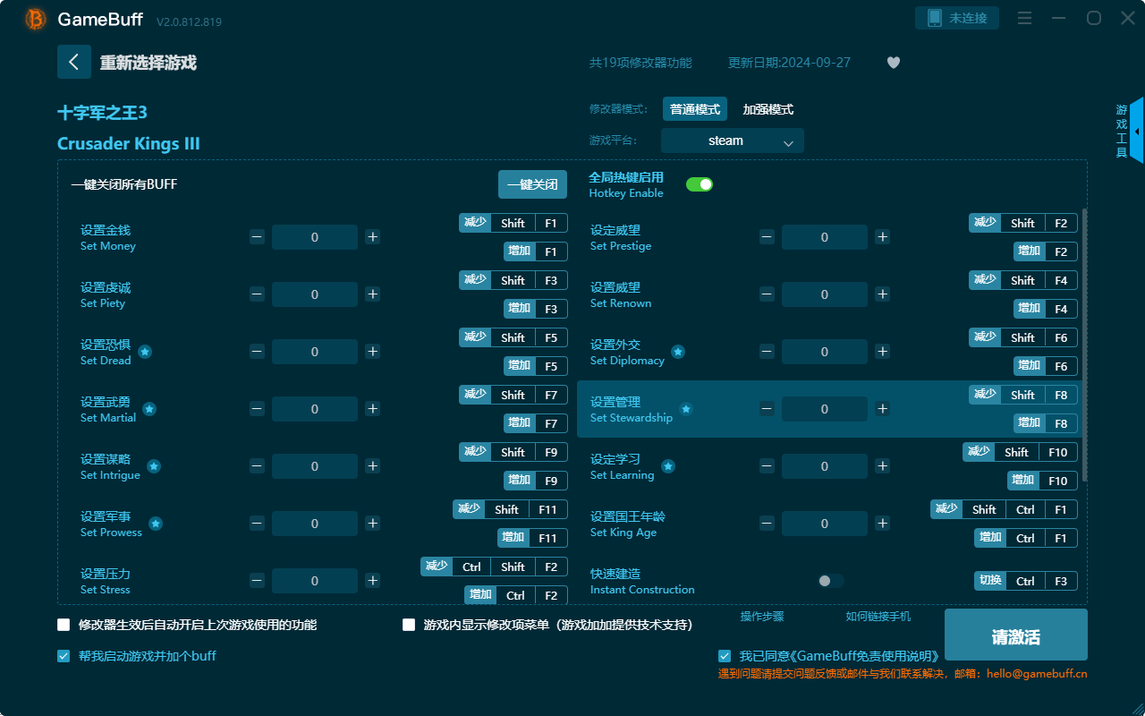
Task: Toggle off Hotkey Enable switch
Action: pos(699,183)
